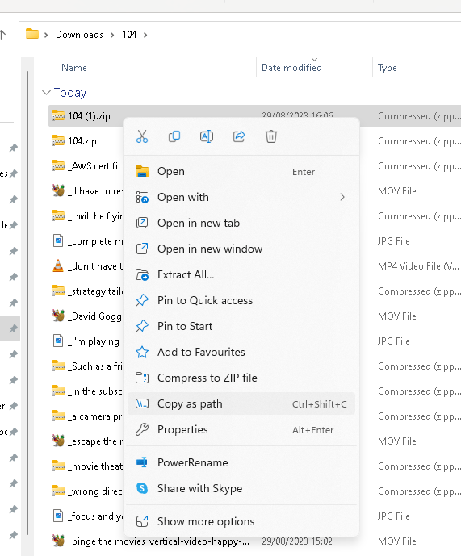Open Properties from context menu

tap(241, 430)
